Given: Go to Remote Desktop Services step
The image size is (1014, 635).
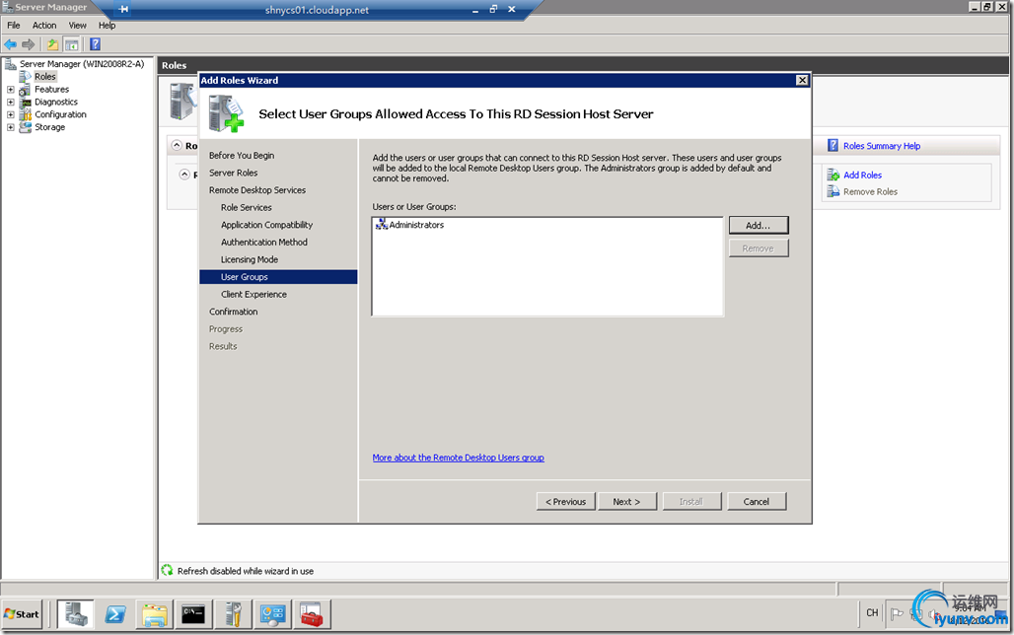Looking at the screenshot, I should pos(256,190).
